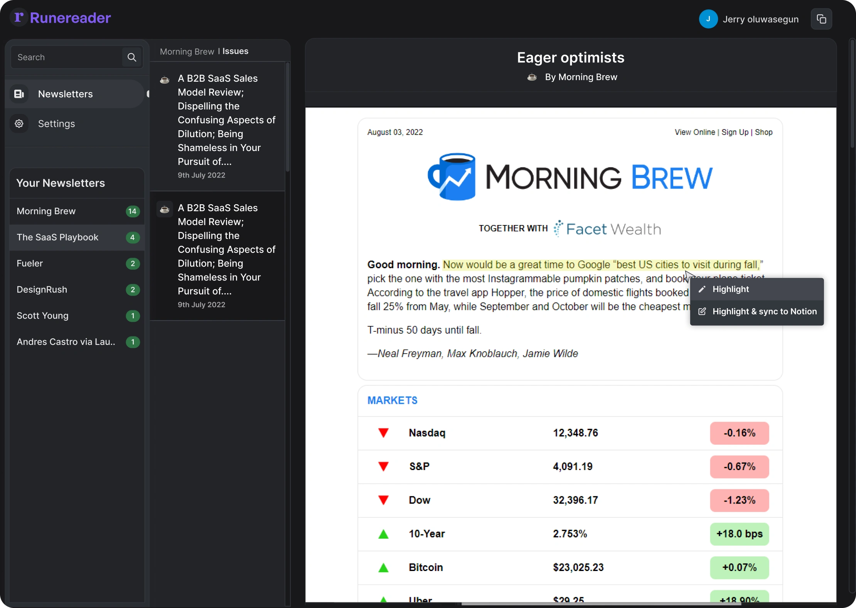The height and width of the screenshot is (608, 856).
Task: Open the second B2B SaaS Sales issue
Action: point(217,256)
